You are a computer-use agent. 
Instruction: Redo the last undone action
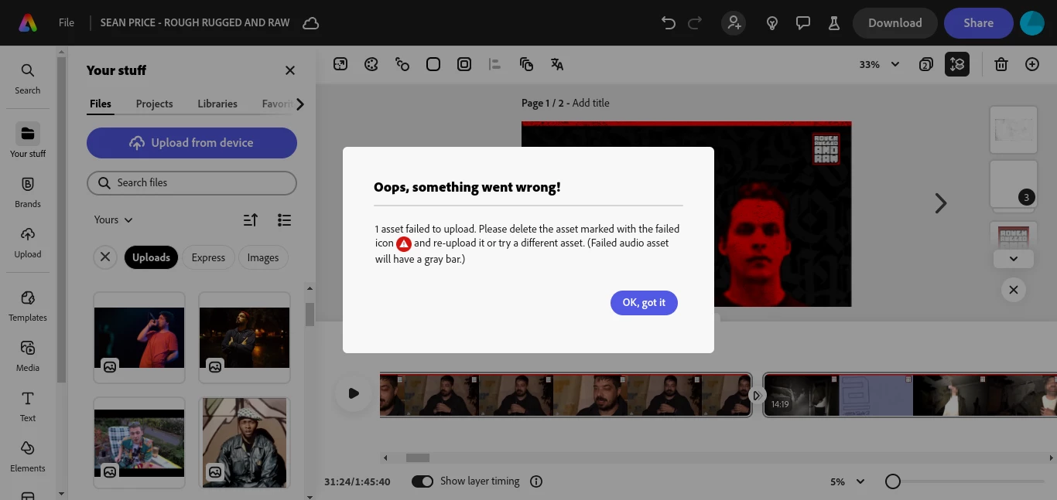tap(695, 23)
